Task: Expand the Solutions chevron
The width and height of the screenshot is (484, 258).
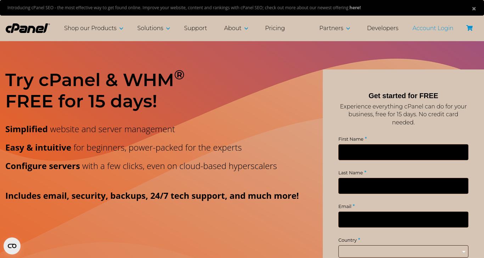Action: (x=168, y=28)
